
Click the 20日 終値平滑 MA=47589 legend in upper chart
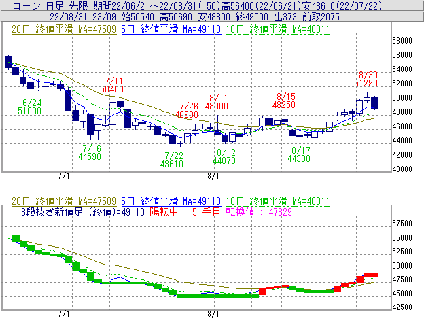pos(64,29)
